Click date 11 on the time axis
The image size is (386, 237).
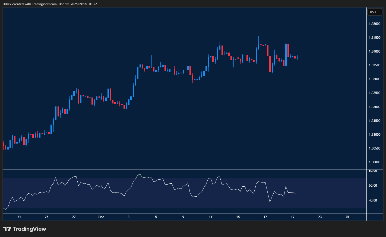(211, 217)
